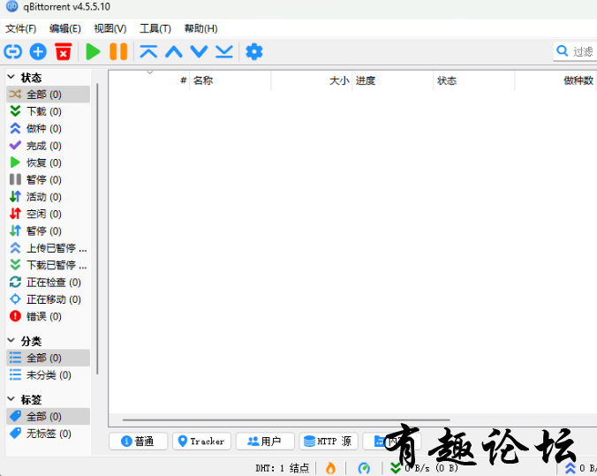Select the 正在检查 (0) filter
597x476 pixels.
(x=49, y=283)
